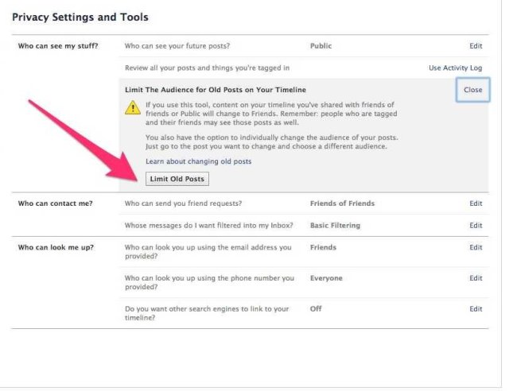Viewport: 517px width, 391px height.
Task: Close the Limit Audience section
Action: (x=472, y=90)
